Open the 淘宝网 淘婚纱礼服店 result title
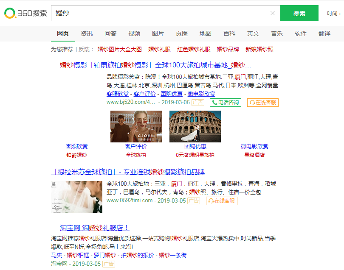 pos(95,228)
